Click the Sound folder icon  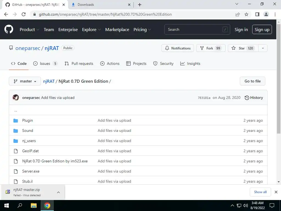(x=16, y=131)
